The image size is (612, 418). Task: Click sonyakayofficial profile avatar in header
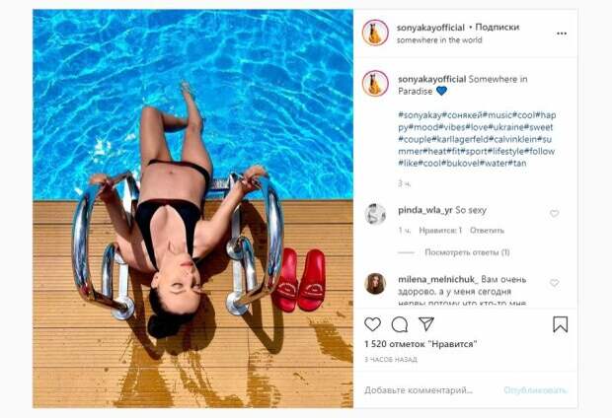pyautogui.click(x=375, y=33)
